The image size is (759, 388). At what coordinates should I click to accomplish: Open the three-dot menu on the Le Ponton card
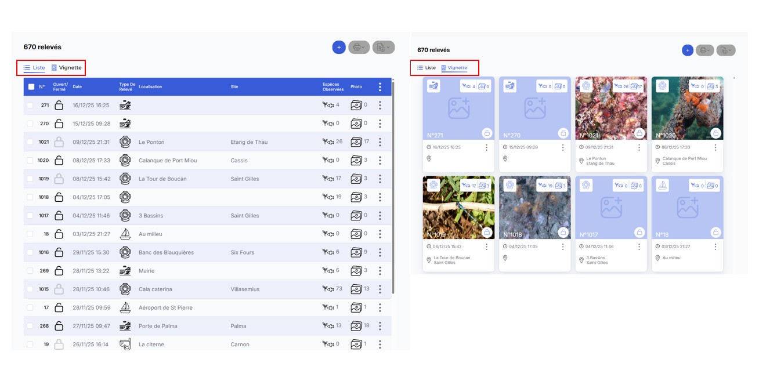point(639,148)
